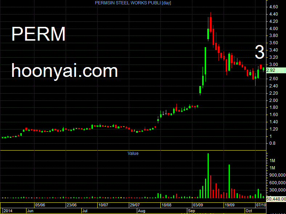286x214 pixels.
Task: Select the Aug month label
Action: 142,211
